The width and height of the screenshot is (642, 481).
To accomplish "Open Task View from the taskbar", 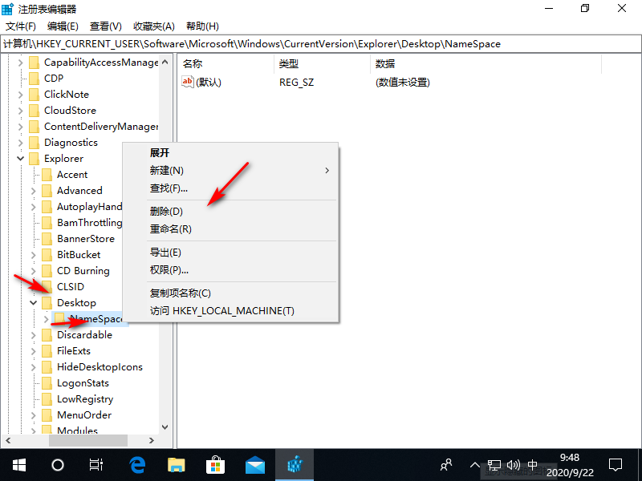I will tap(95, 465).
